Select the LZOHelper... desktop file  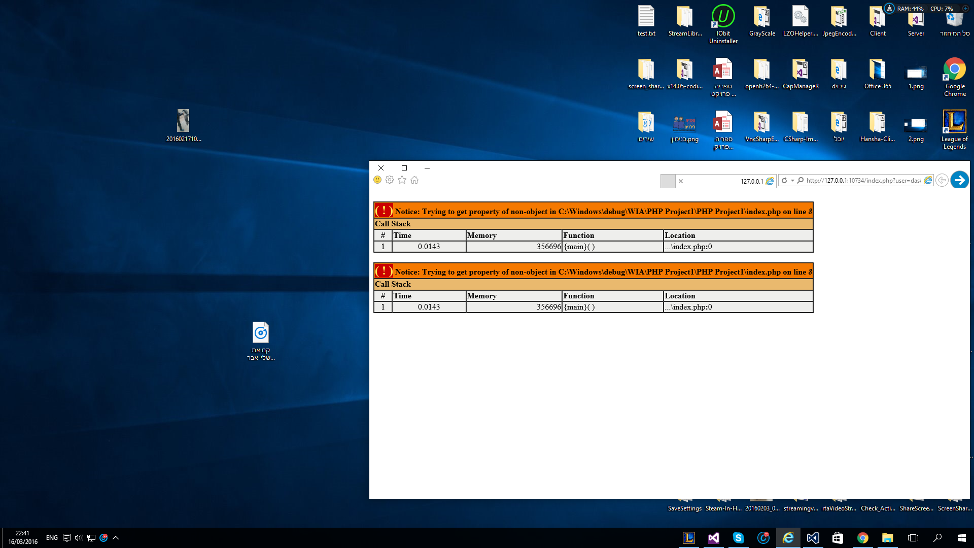(x=801, y=21)
